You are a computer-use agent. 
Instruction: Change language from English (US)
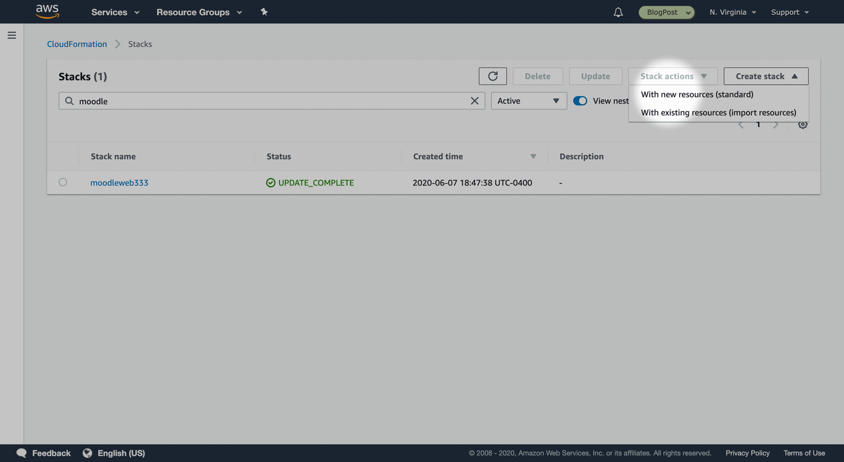121,453
